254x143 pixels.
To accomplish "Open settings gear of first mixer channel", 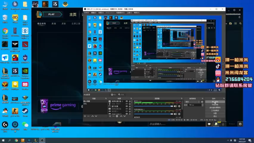I will point(179,106).
